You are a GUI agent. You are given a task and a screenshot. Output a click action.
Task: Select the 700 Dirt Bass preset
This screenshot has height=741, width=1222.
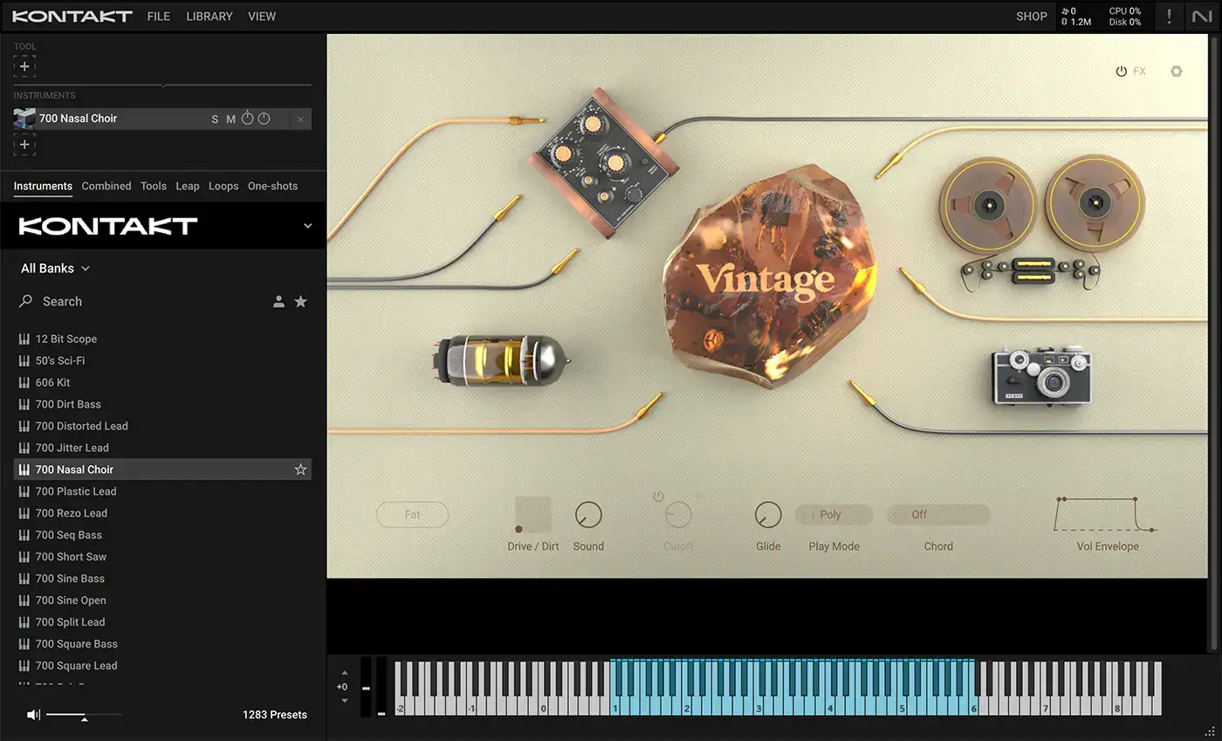[x=162, y=404]
